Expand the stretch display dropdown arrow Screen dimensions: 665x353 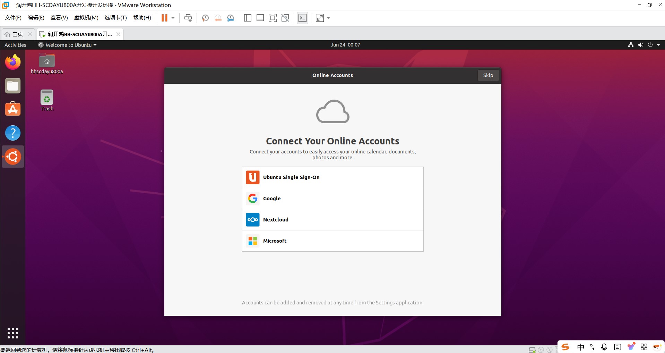pos(328,18)
